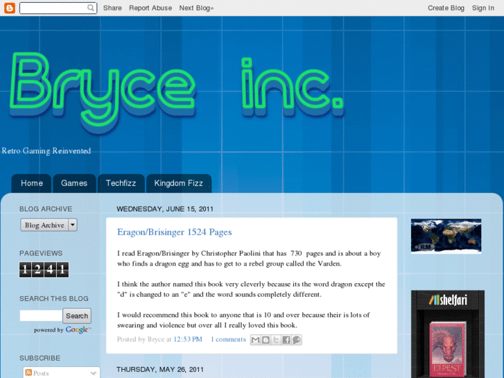
Task: Click the BlogThis! share icon
Action: tap(266, 340)
